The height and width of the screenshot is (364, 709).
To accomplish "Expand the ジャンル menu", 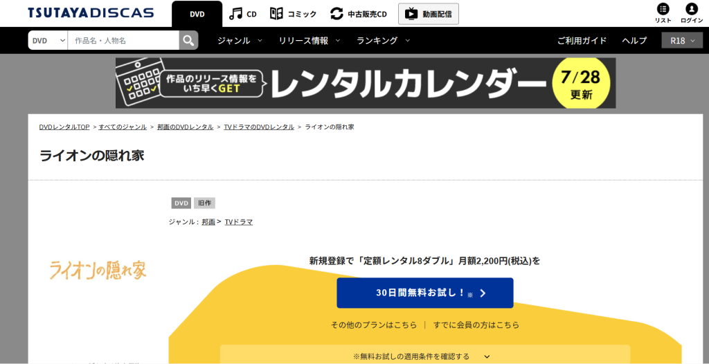I will pyautogui.click(x=240, y=40).
